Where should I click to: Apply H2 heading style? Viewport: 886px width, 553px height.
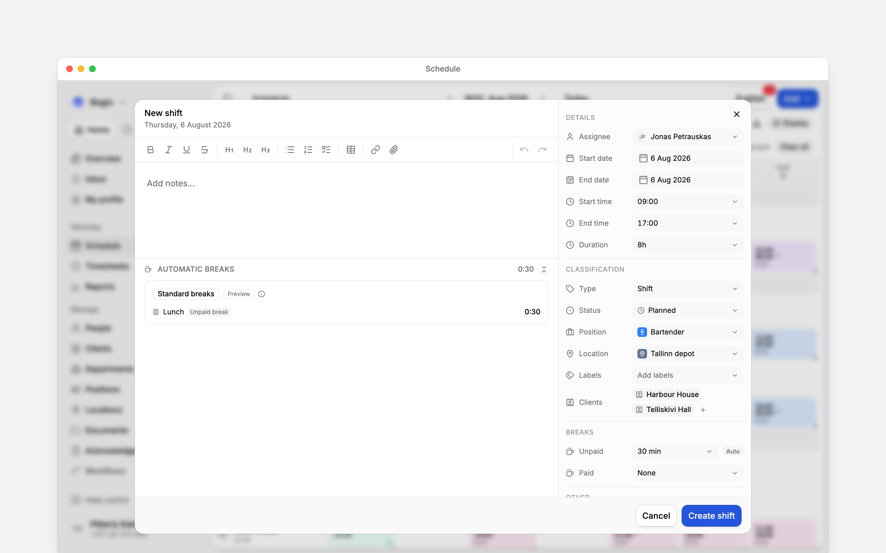coord(247,150)
